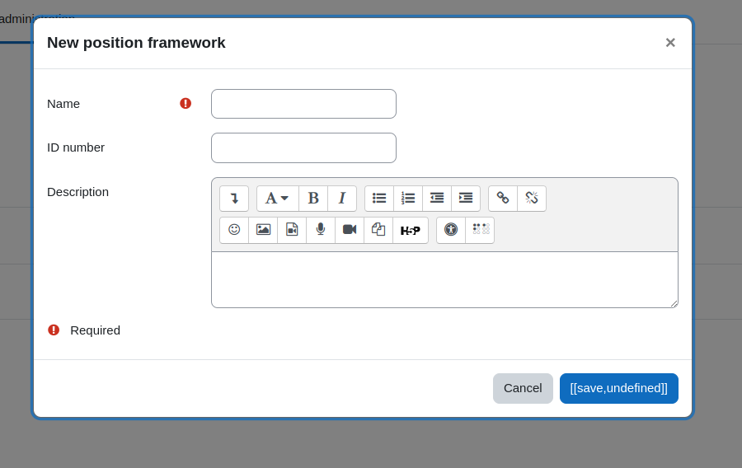Image resolution: width=742 pixels, height=468 pixels.
Task: Open the screenreader helper
Action: pos(480,230)
